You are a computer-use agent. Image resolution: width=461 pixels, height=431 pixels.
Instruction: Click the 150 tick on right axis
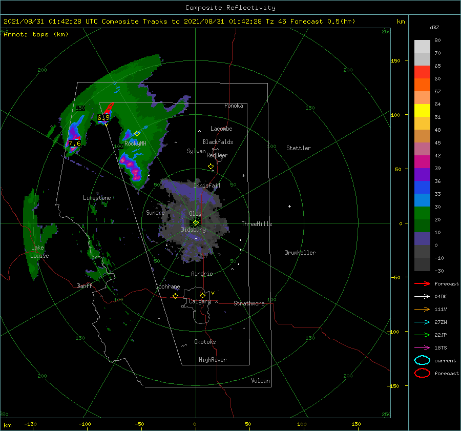coord(395,60)
